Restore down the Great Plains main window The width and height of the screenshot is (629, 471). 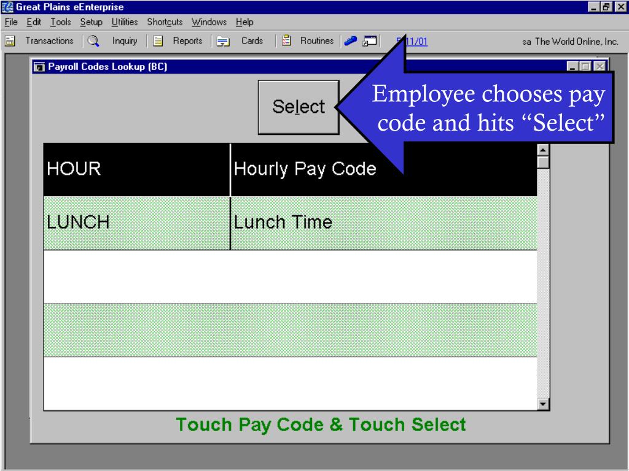606,7
